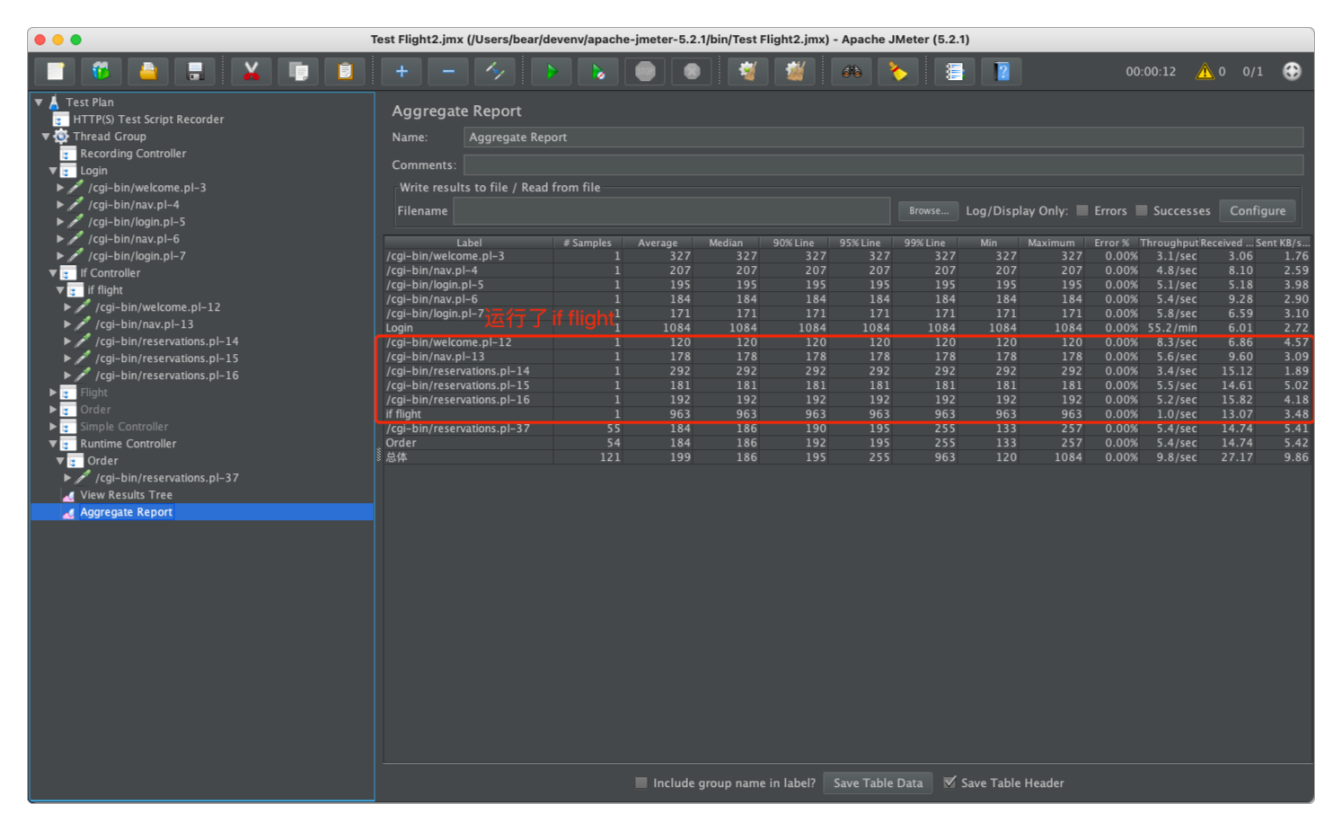Open Help with question-mark book icon

[x=1002, y=72]
